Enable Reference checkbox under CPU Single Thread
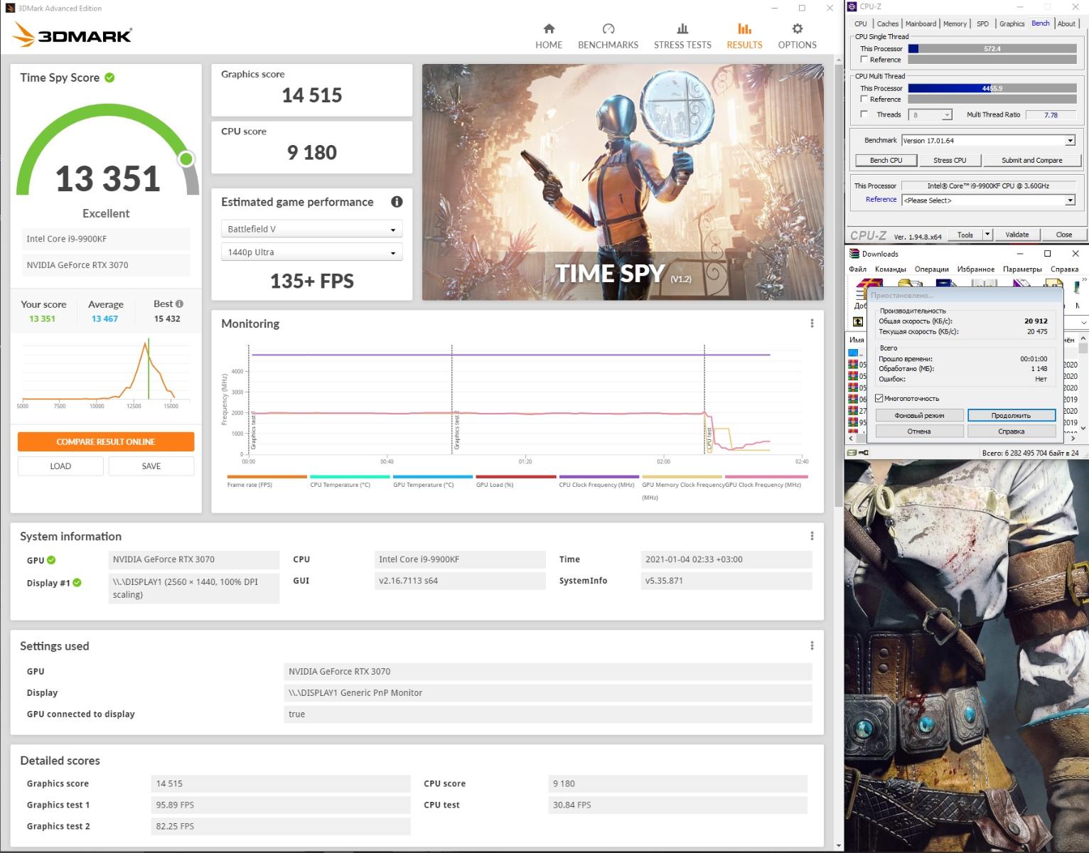Viewport: 1089px width, 853px height. coord(864,60)
